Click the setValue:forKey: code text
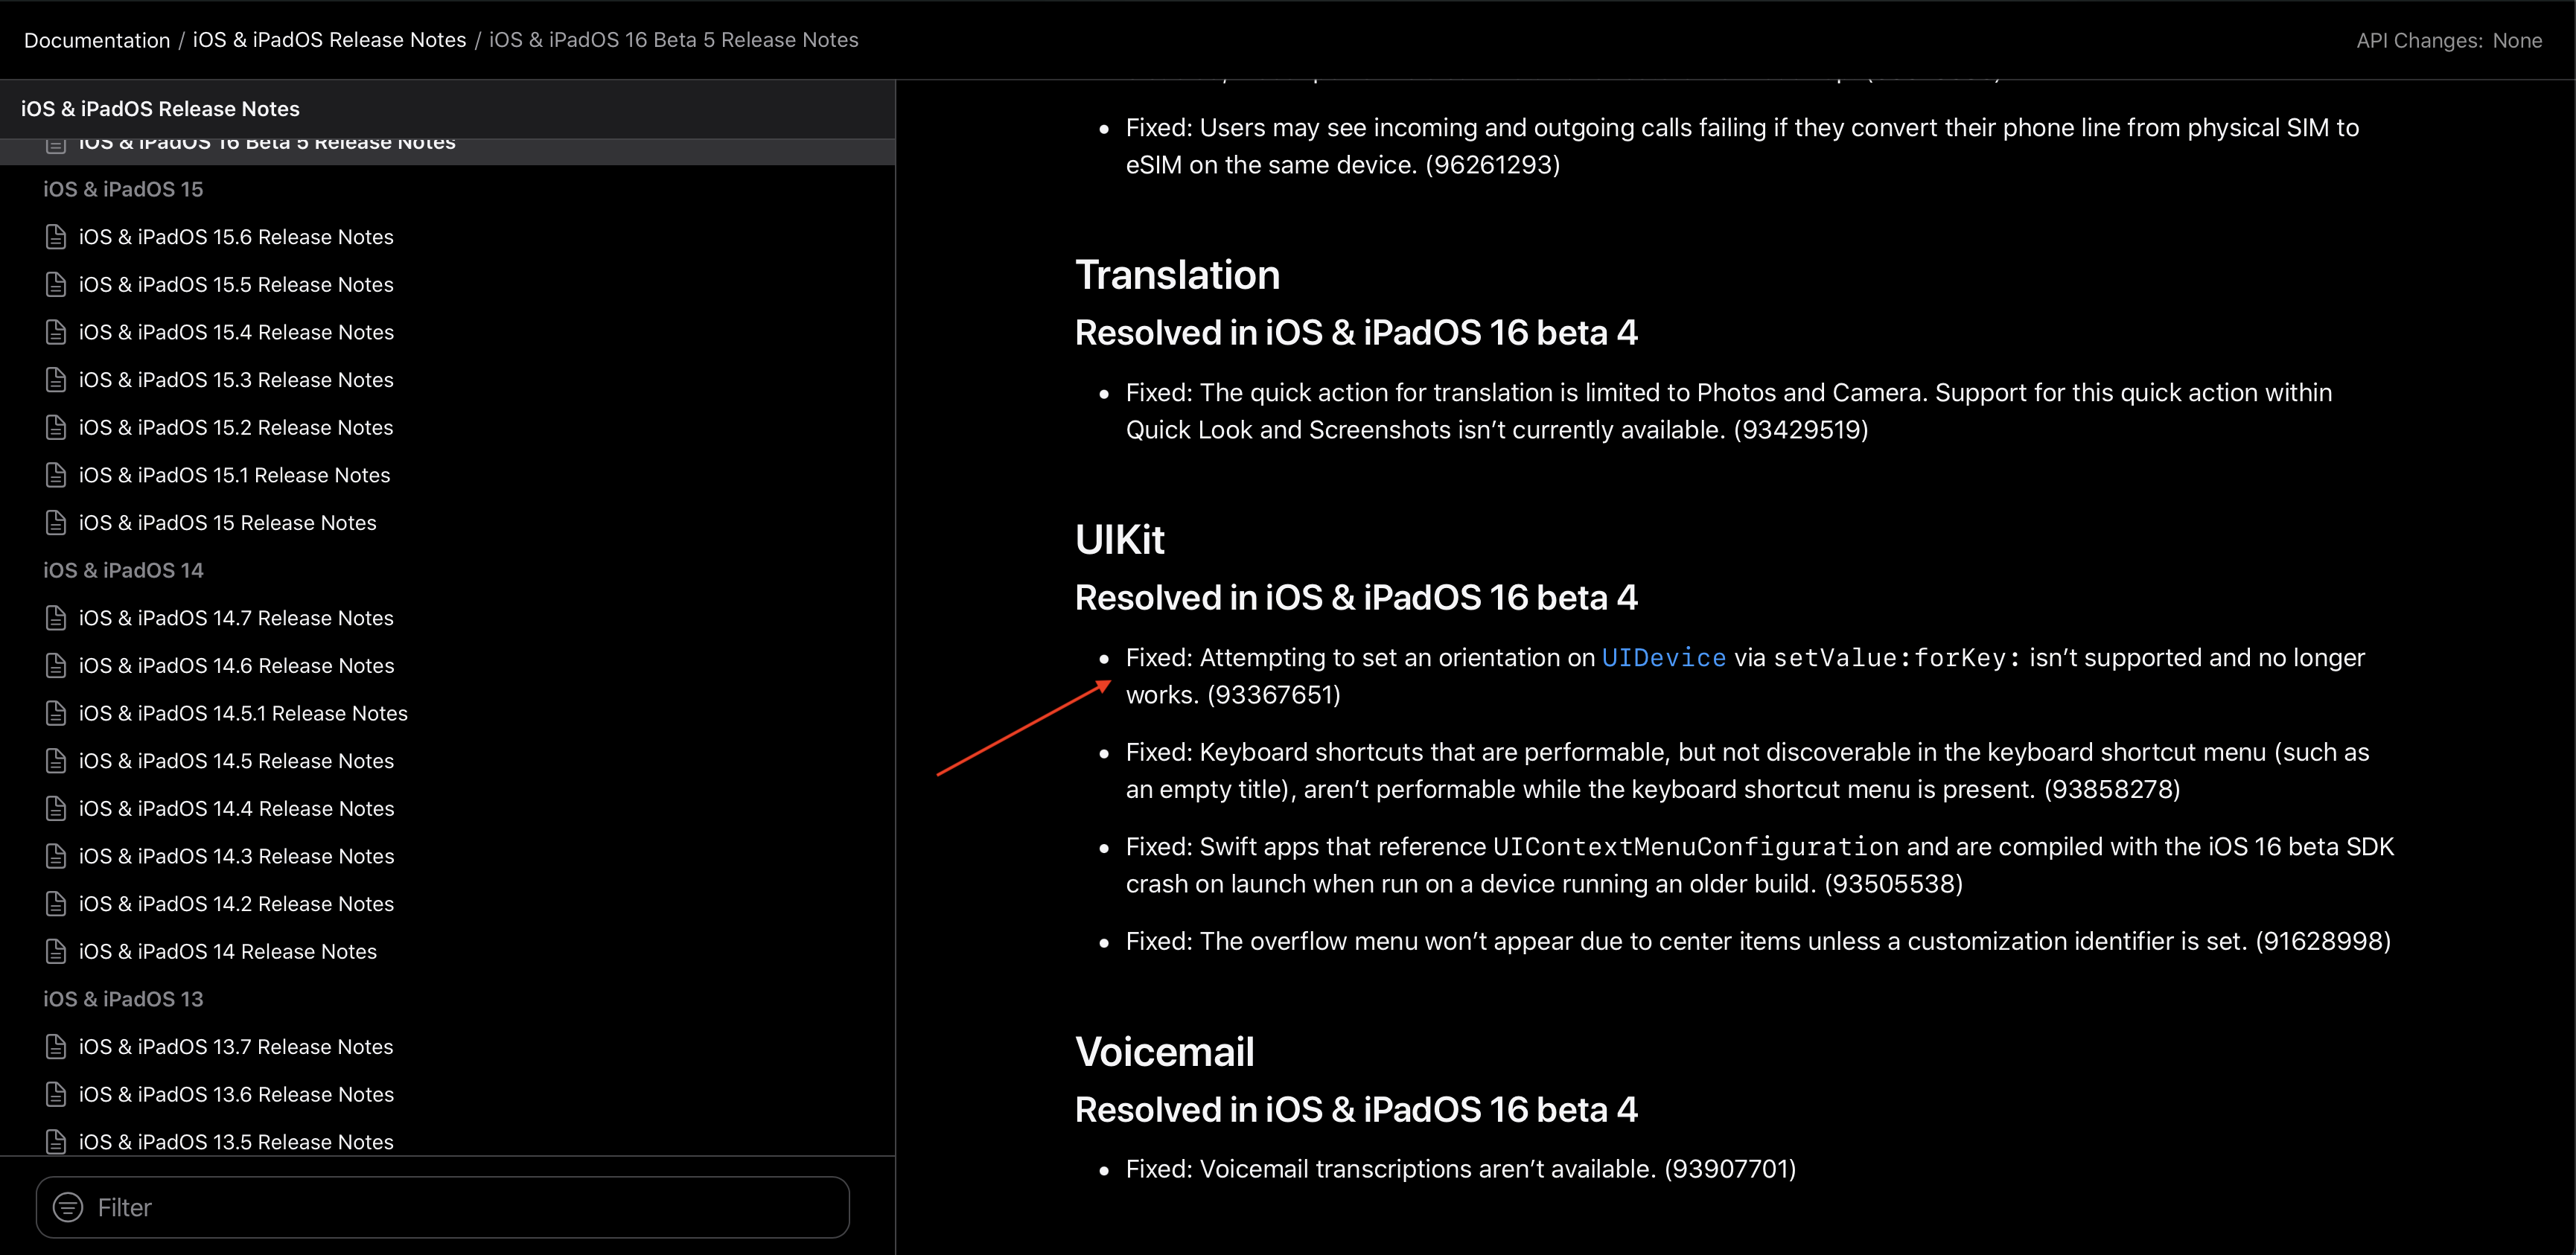 pyautogui.click(x=1897, y=657)
